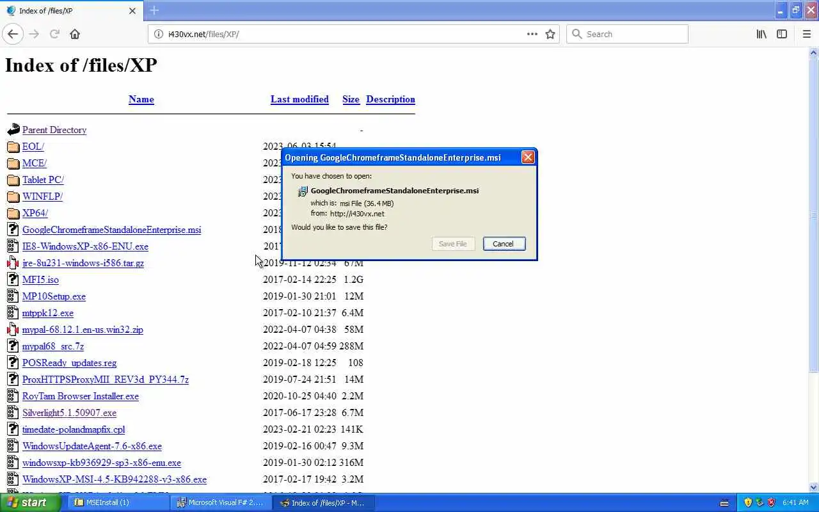Download IE8-WindowsXP-x86-ENU.exe
The image size is (819, 512).
85,246
